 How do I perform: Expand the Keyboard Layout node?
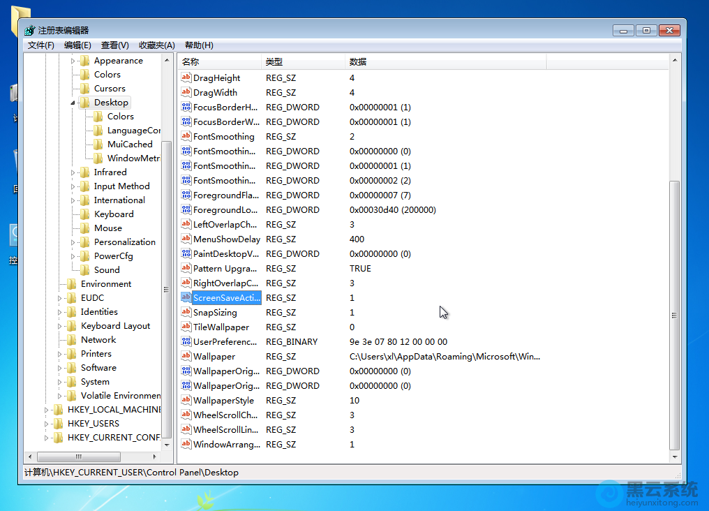click(60, 326)
